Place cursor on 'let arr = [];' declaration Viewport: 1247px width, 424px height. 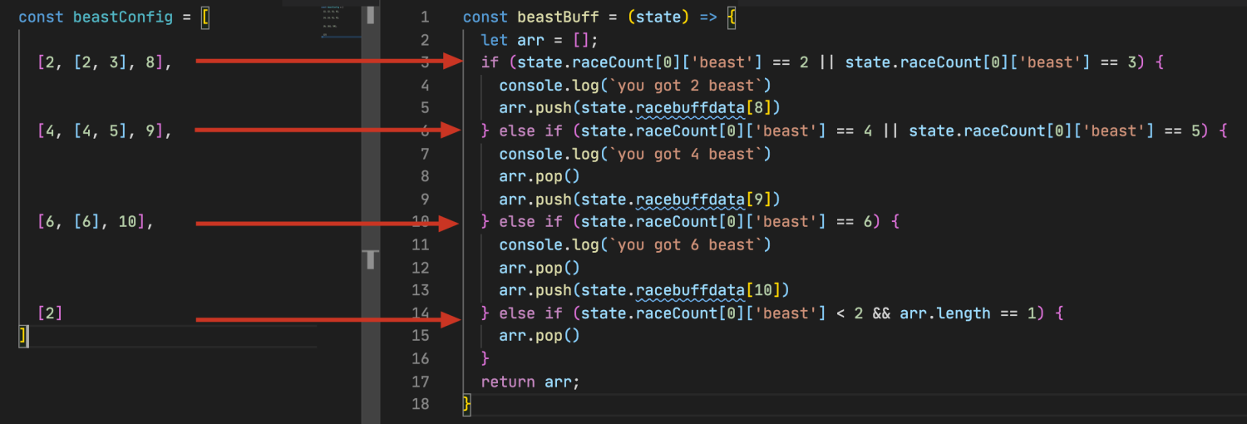pyautogui.click(x=539, y=40)
